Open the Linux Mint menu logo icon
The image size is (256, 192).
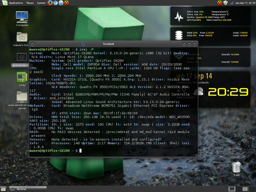coord(5,2)
